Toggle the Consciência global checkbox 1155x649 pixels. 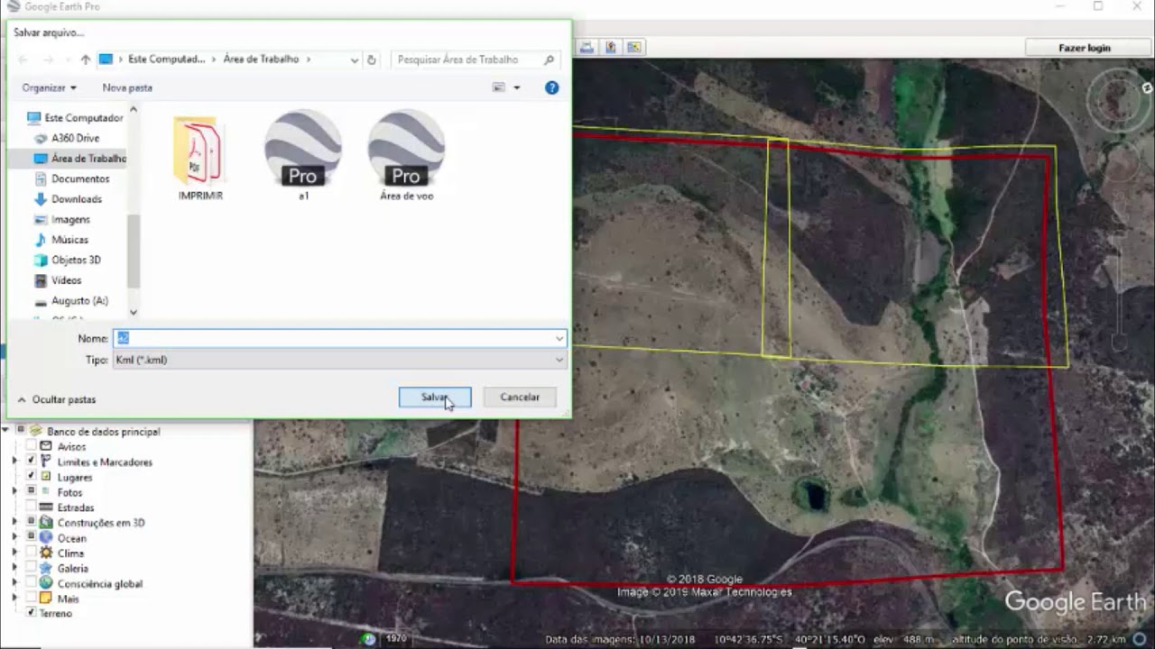pos(32,583)
